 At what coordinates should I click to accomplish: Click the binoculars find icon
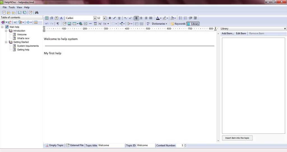click(x=37, y=13)
